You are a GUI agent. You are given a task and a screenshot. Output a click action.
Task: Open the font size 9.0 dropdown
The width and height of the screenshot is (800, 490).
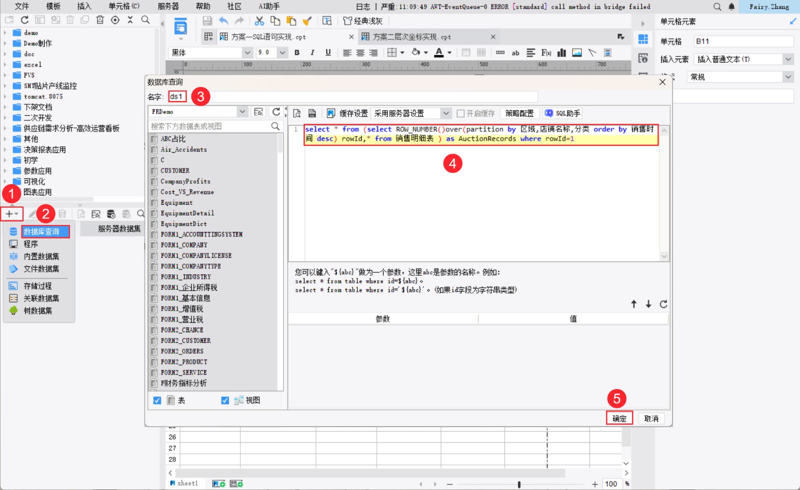[x=282, y=52]
